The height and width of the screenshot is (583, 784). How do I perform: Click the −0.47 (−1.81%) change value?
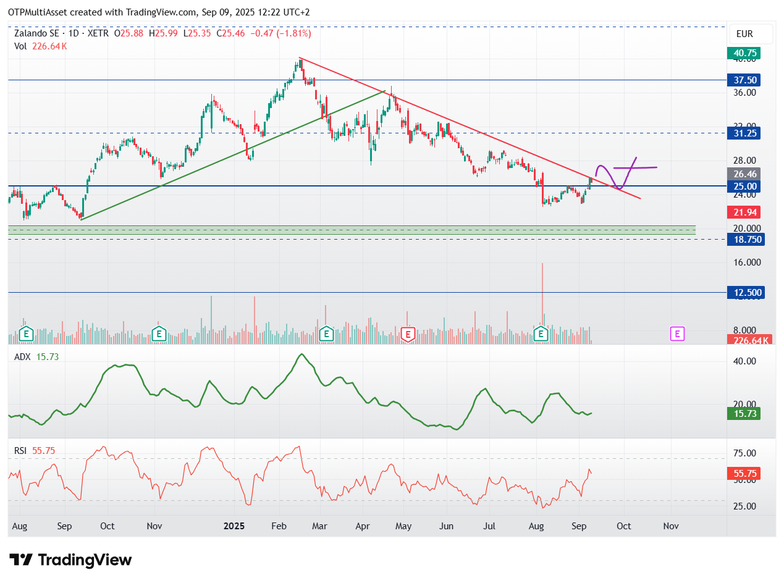(x=279, y=33)
